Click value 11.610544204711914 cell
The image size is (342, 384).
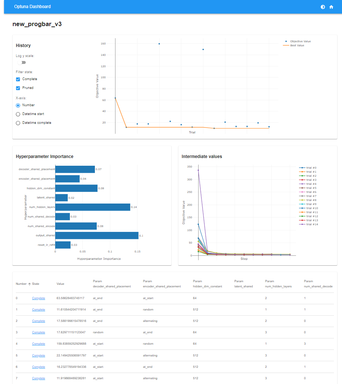[71, 309]
